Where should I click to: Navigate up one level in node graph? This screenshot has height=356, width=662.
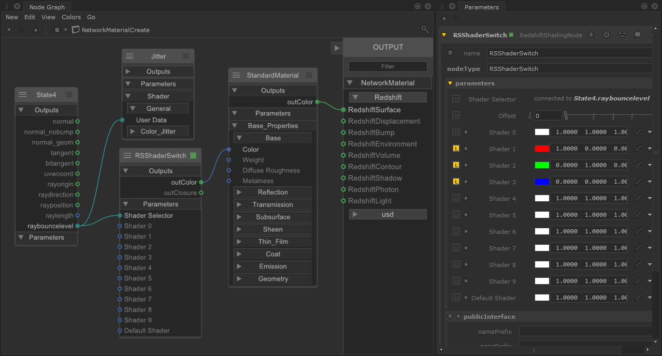point(36,29)
